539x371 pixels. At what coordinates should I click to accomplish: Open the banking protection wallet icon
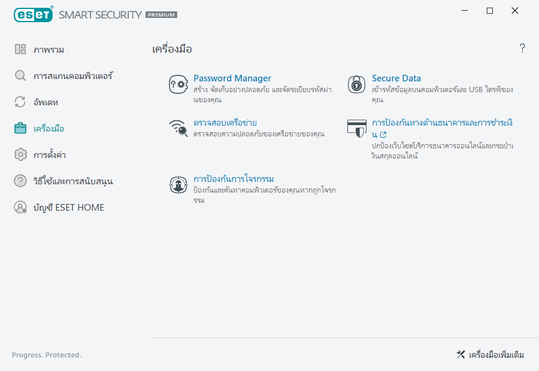coord(356,127)
